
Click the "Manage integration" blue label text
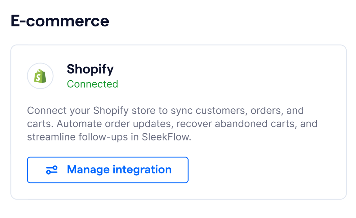click(119, 170)
